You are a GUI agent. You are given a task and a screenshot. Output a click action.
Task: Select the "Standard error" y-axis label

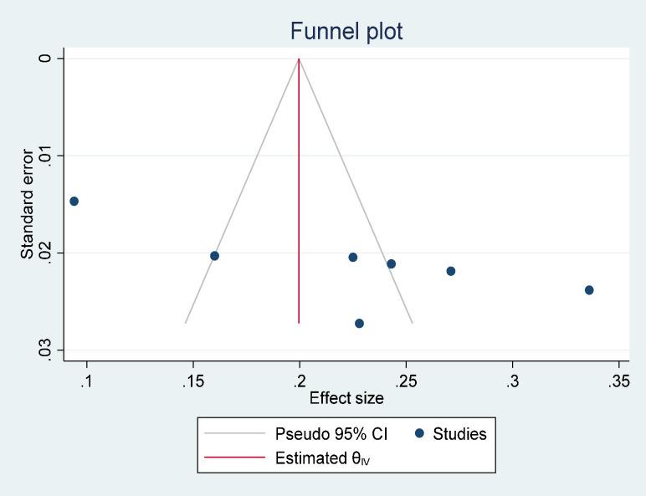28,203
